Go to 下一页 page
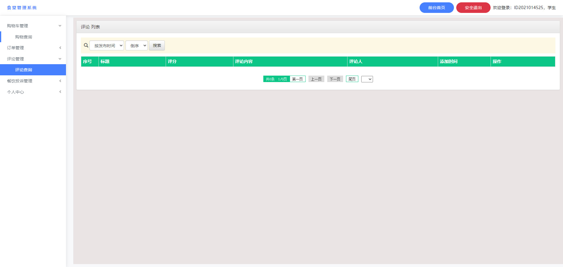Viewport: 563px width, 267px height. tap(335, 79)
